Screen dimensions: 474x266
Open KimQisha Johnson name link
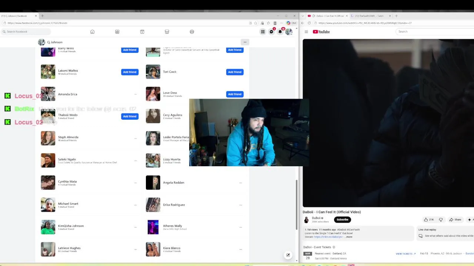[x=71, y=226]
